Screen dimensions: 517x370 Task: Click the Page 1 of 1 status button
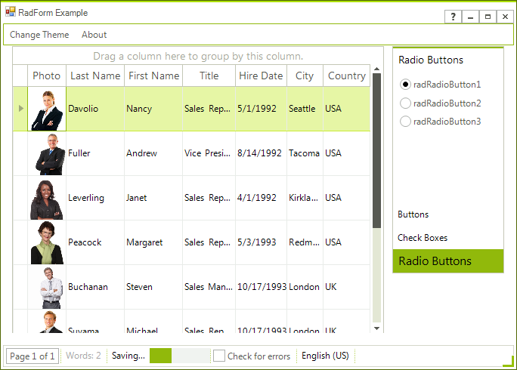33,356
